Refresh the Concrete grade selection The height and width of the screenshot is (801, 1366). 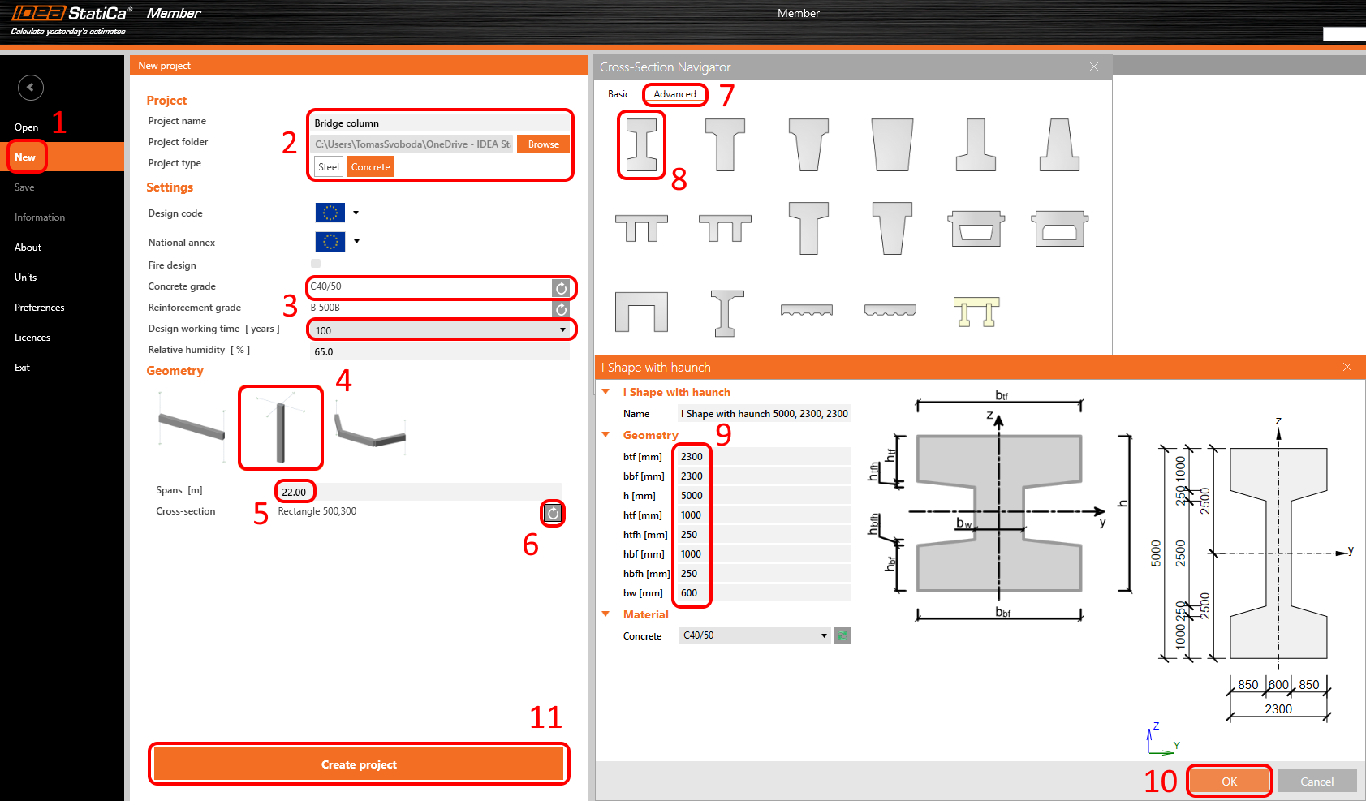(x=561, y=288)
